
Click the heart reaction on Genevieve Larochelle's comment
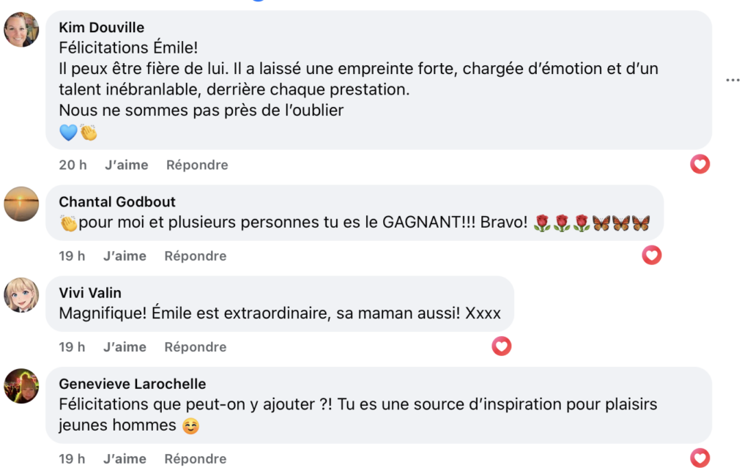[699, 458]
